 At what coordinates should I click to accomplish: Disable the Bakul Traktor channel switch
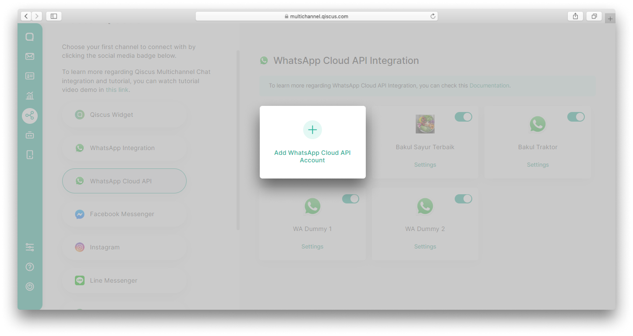pos(576,117)
